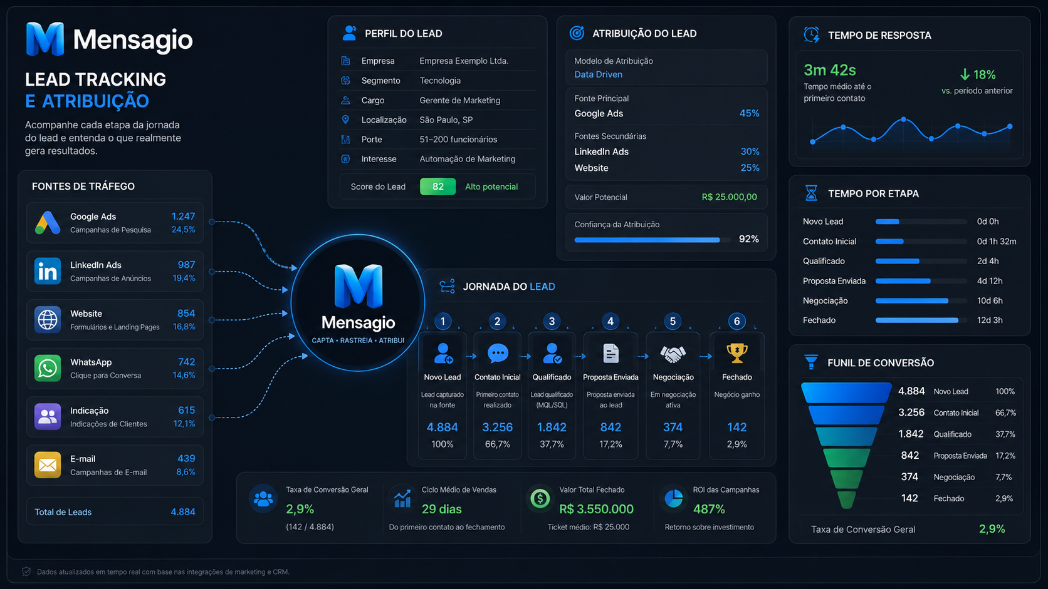Click the Novo Lead person-plus icon

[443, 354]
